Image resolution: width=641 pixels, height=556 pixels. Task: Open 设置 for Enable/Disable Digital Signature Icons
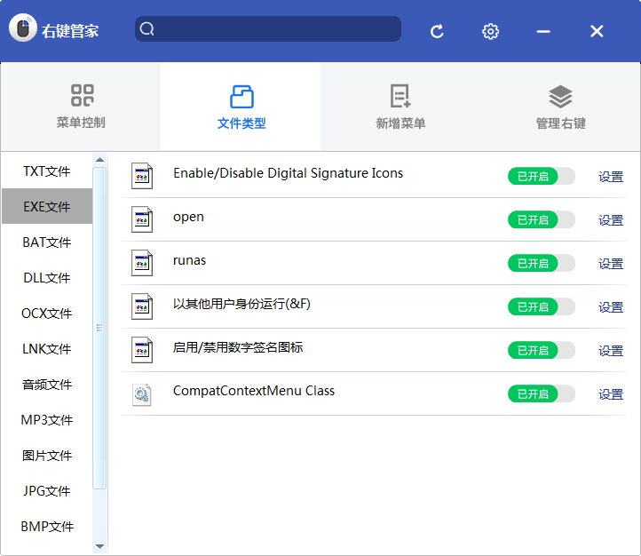coord(611,177)
